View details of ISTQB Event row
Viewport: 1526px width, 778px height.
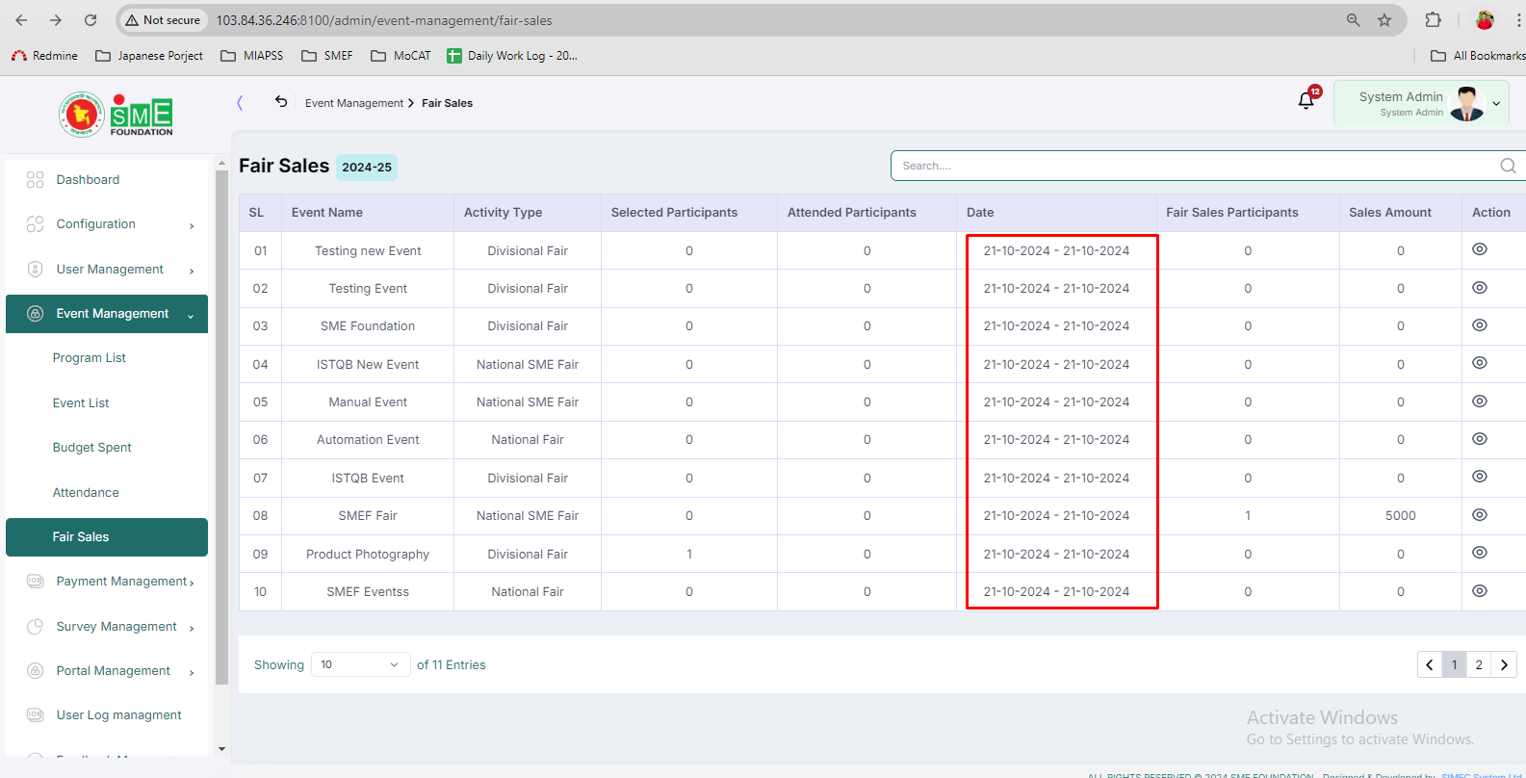1480,477
